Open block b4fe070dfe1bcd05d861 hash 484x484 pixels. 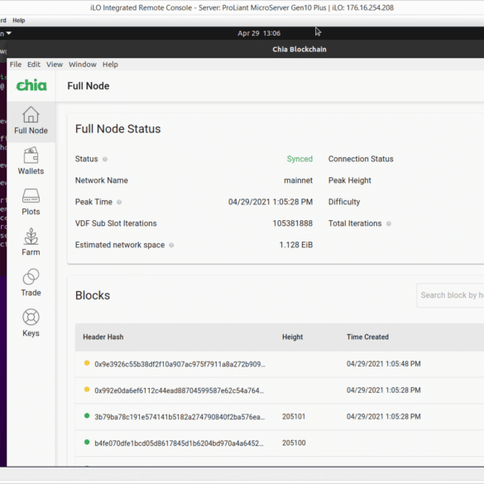coord(179,443)
